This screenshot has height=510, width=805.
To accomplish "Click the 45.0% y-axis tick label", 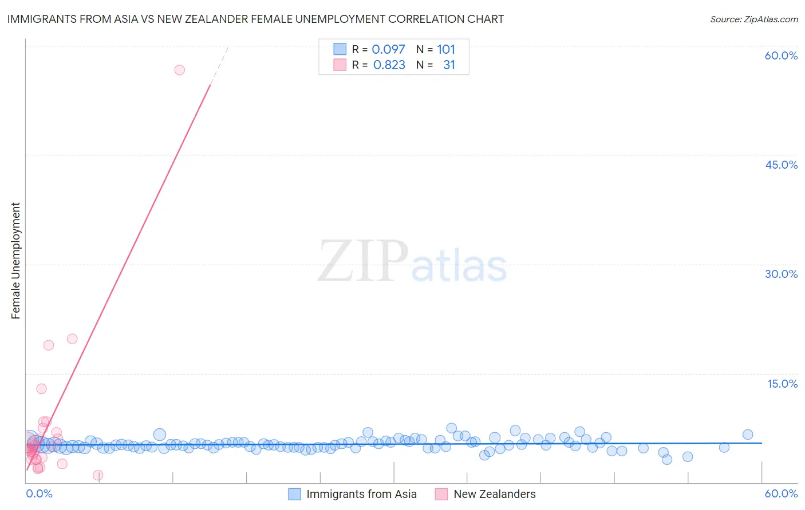I will pos(781,165).
